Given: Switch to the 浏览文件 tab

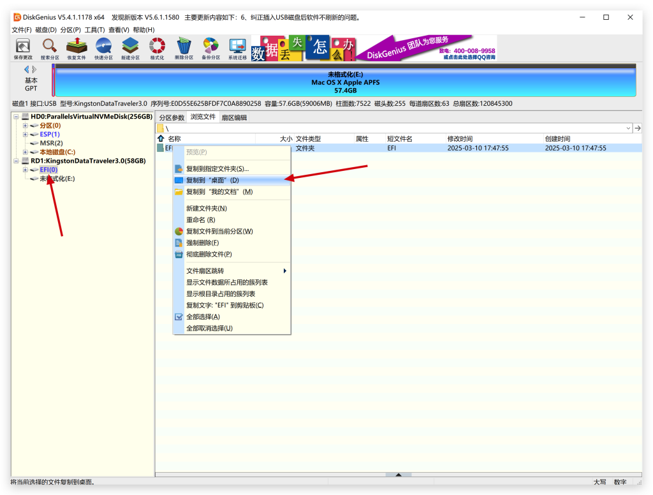Looking at the screenshot, I should [x=203, y=117].
